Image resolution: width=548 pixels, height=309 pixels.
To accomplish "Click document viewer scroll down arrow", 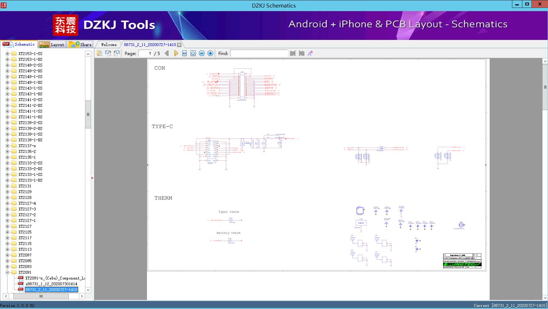I will click(545, 297).
